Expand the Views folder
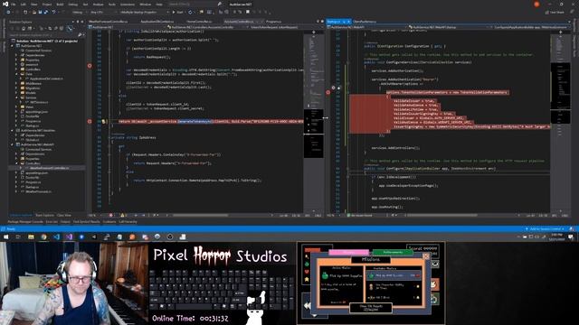This screenshot has height=325, width=579. [16, 107]
